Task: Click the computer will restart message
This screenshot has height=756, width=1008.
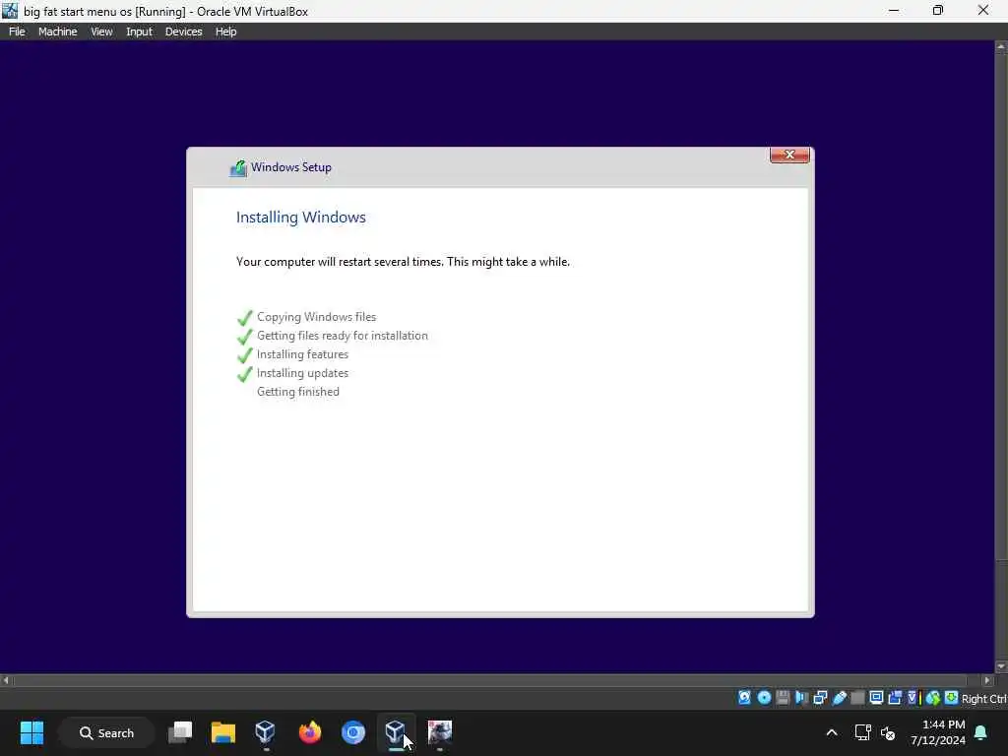Action: pos(403,262)
